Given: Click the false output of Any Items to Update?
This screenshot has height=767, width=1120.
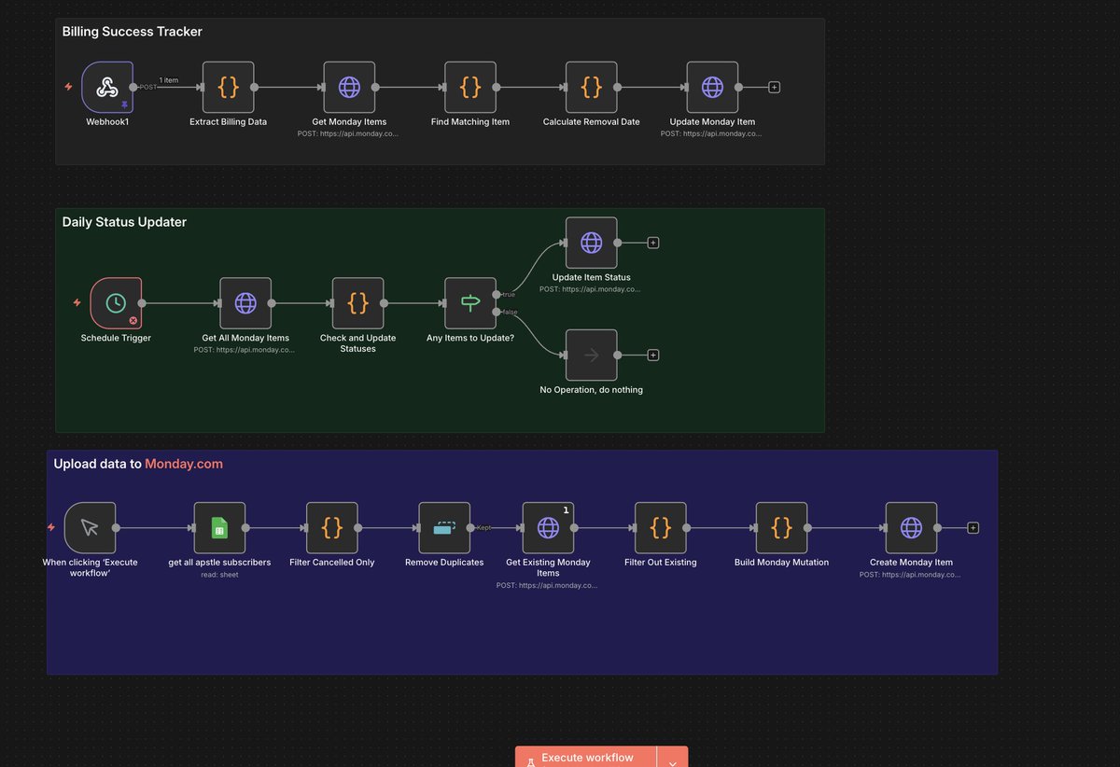Looking at the screenshot, I should click(x=496, y=312).
